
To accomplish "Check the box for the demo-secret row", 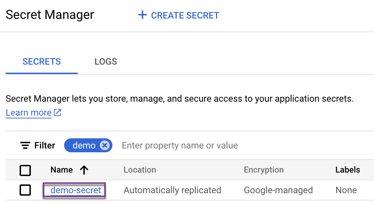I will [x=25, y=190].
